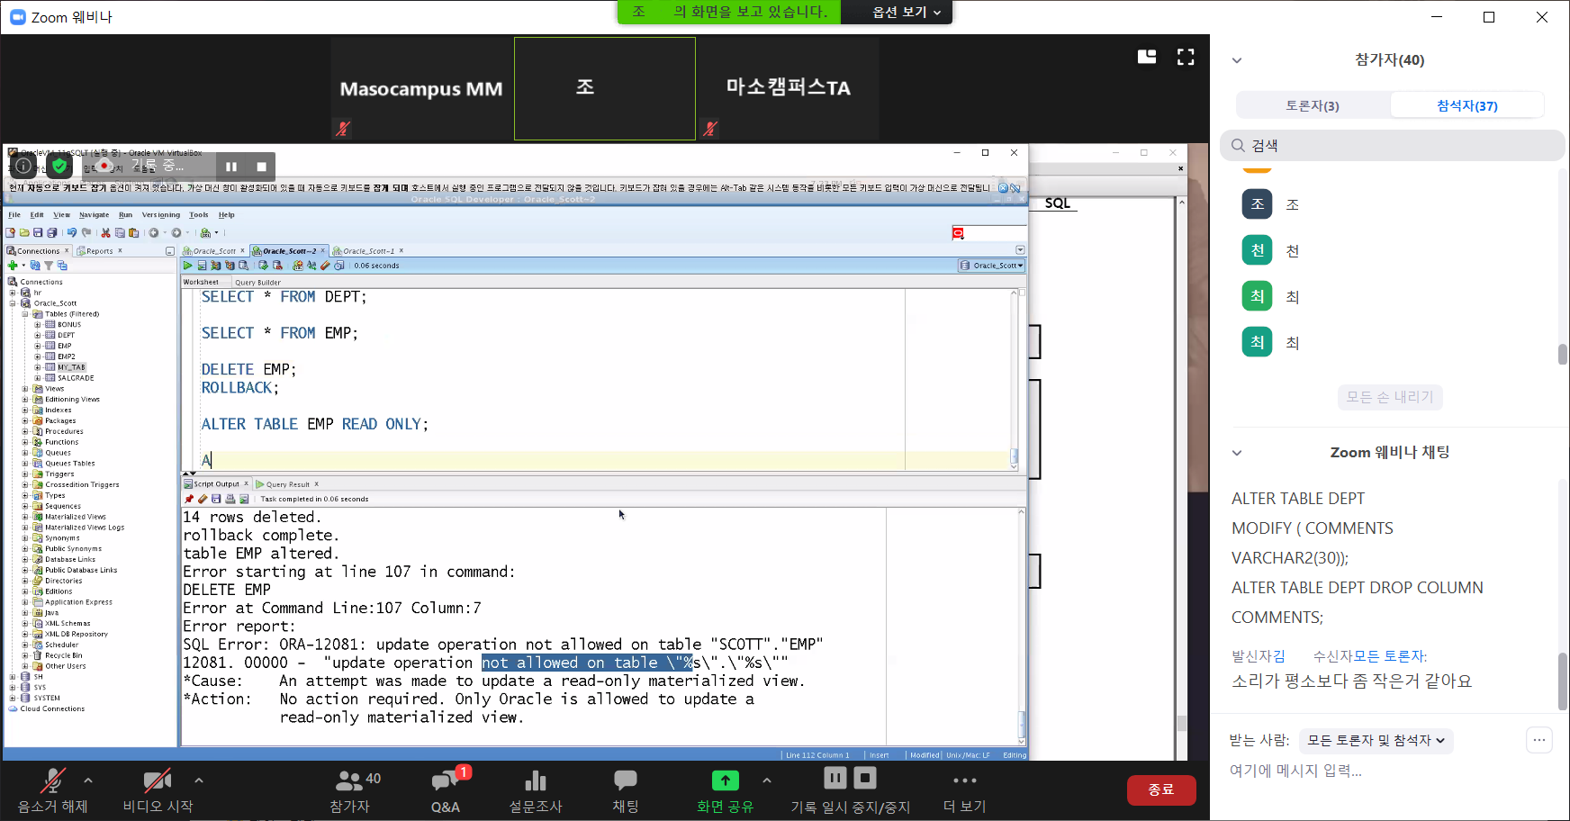Screen dimensions: 1570x821
Task: Collapse the Zoom webinar chat section
Action: [x=1237, y=453]
